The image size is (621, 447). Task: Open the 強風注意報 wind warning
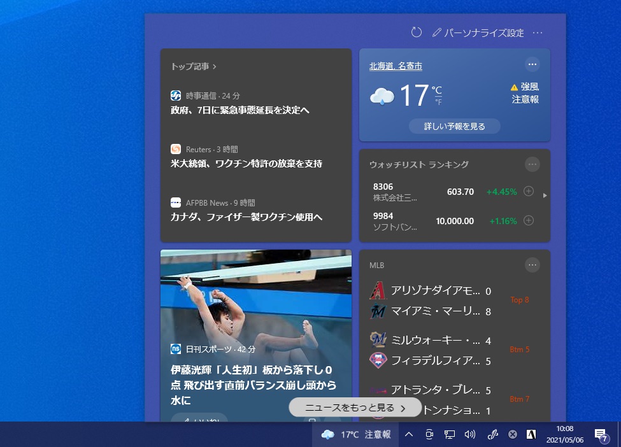[525, 93]
